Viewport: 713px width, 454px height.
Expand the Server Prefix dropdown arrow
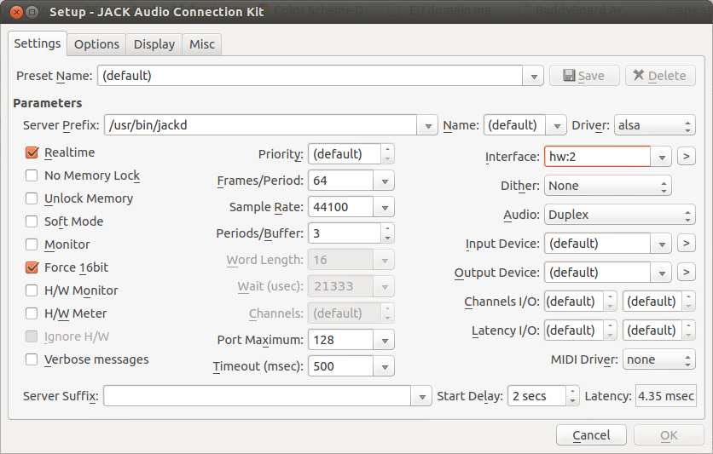click(428, 125)
